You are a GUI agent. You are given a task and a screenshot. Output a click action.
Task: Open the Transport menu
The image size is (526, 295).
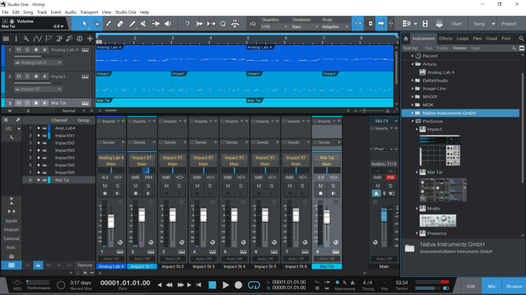coord(89,12)
